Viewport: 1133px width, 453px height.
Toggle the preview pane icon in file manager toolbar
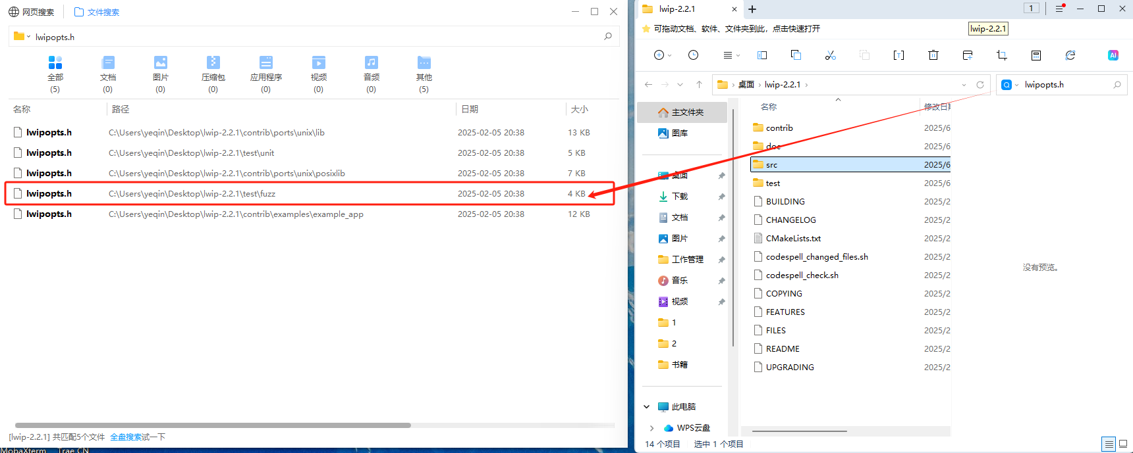[762, 55]
